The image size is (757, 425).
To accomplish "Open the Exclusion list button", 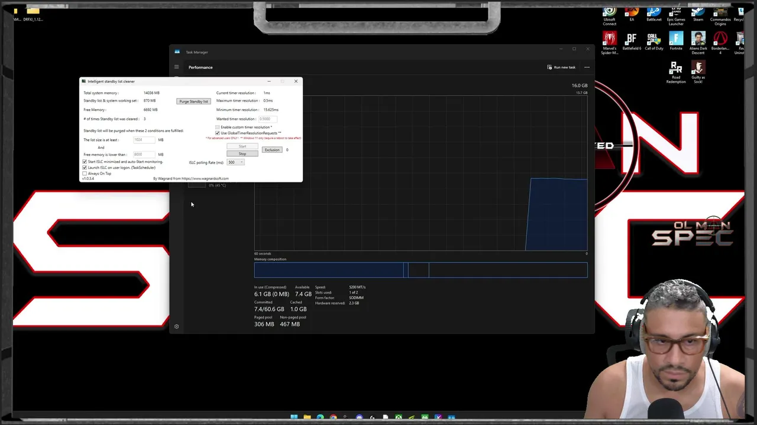I will (x=272, y=150).
